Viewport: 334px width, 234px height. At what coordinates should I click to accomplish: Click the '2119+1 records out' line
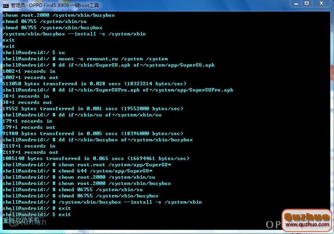click(30, 152)
